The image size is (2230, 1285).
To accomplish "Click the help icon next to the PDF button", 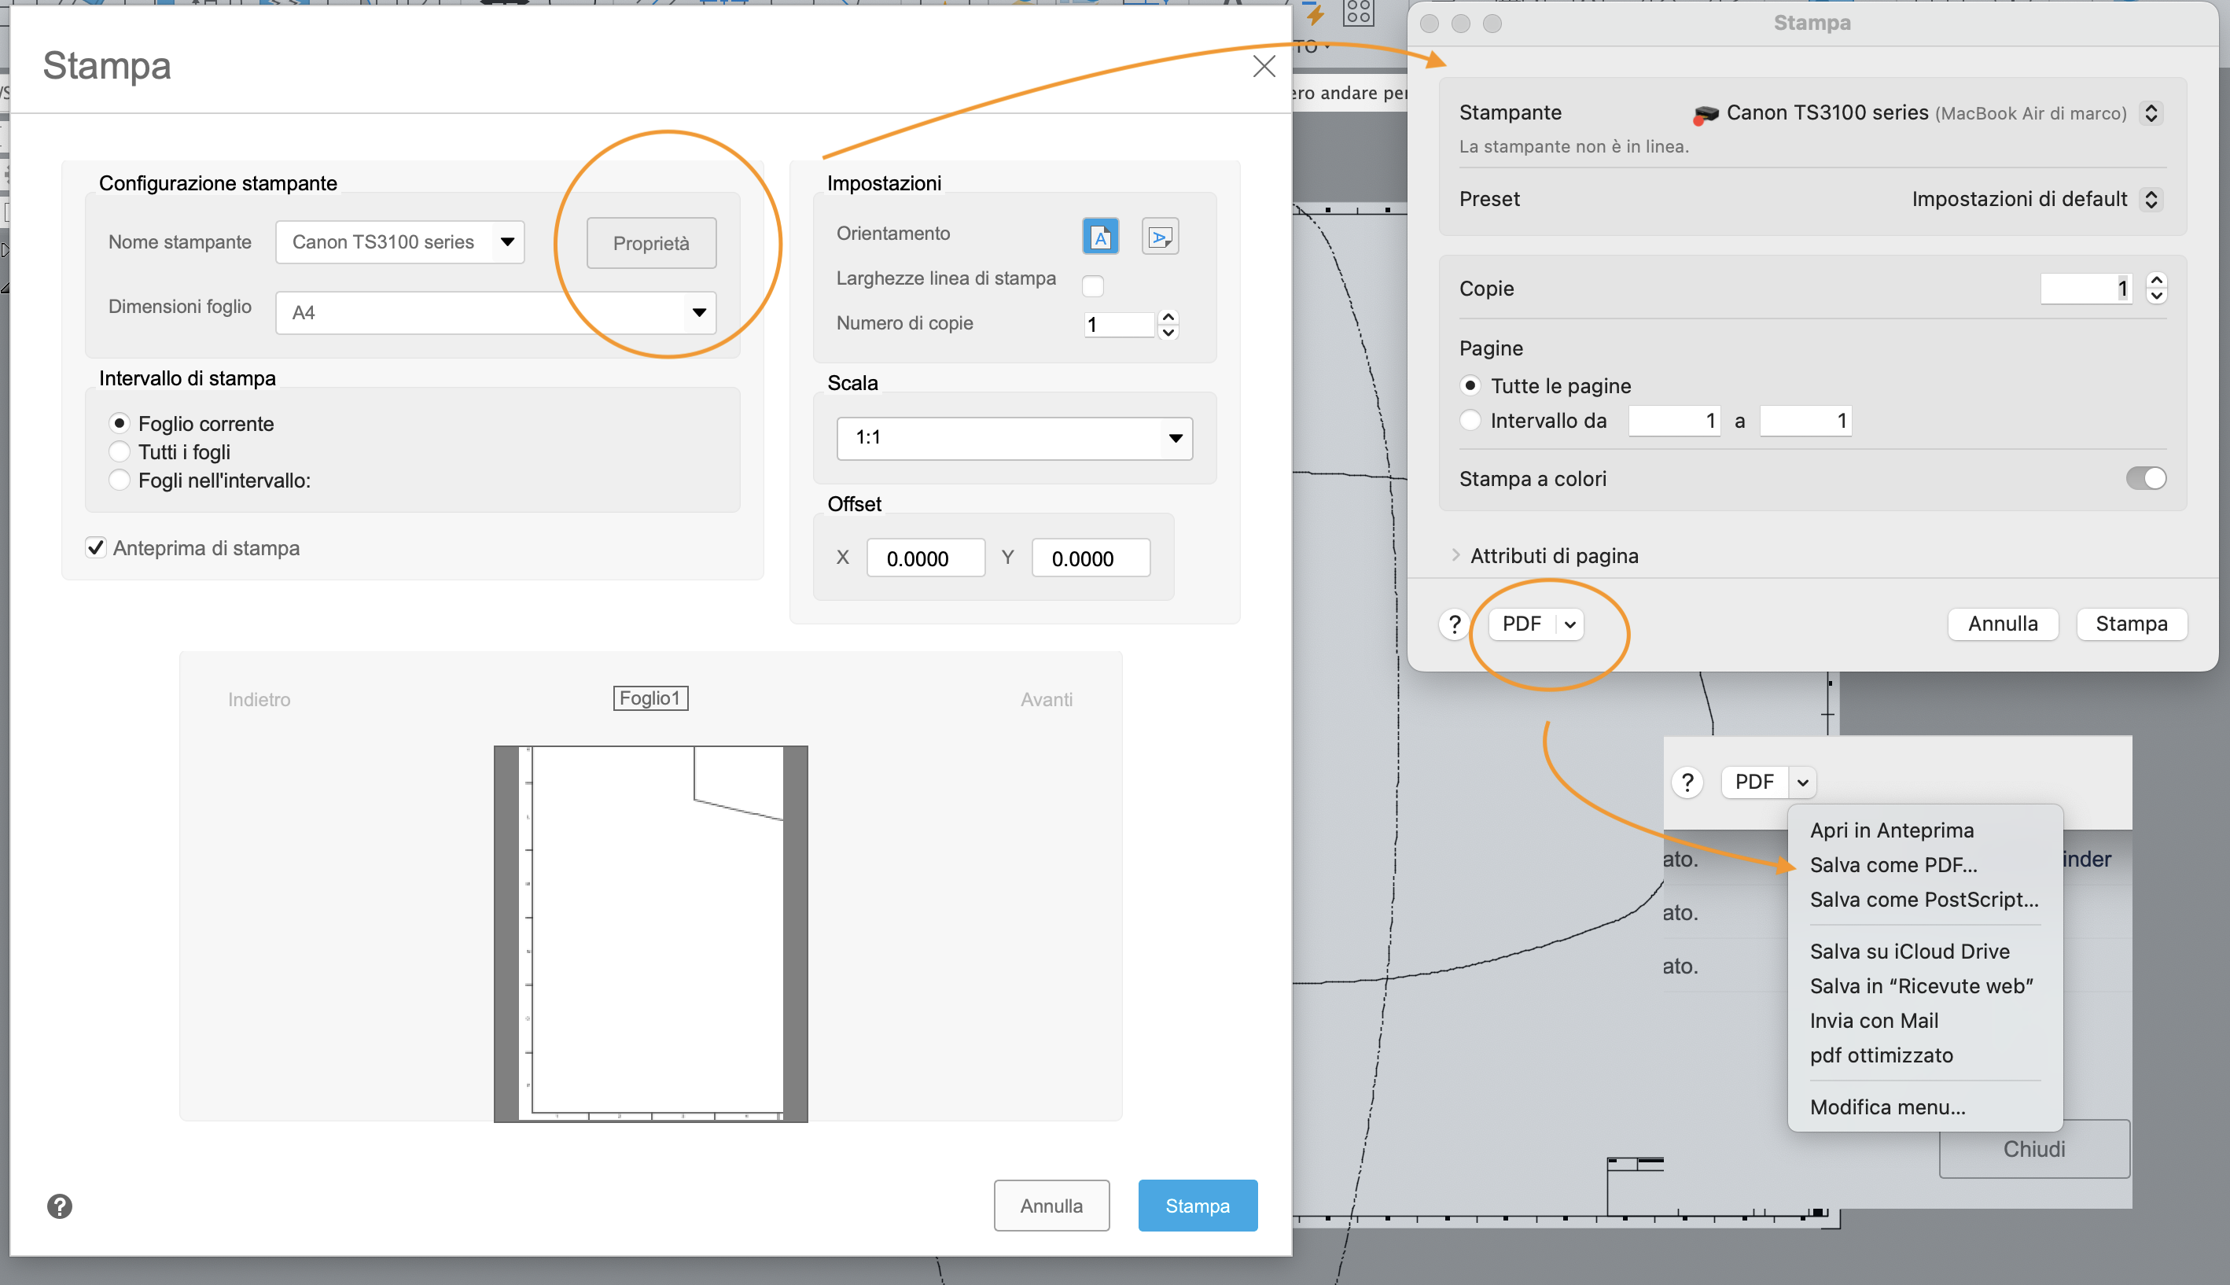I will (1453, 624).
